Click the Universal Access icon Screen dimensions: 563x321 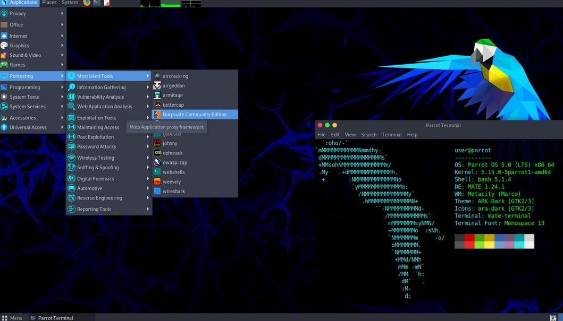4,127
